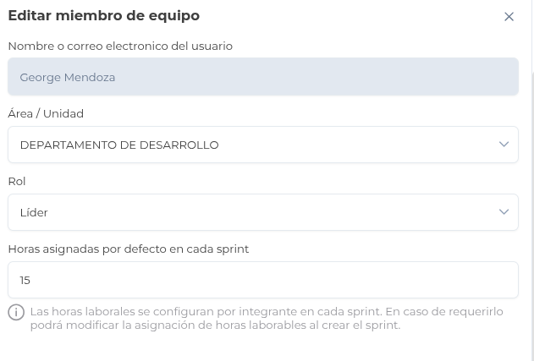The height and width of the screenshot is (361, 534).
Task: Expand the Rol selector showing Líder
Action: (254, 212)
